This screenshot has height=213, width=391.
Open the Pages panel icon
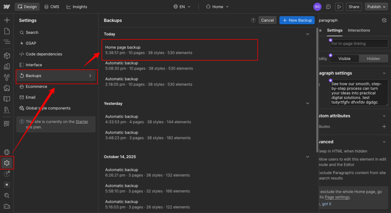7,31
